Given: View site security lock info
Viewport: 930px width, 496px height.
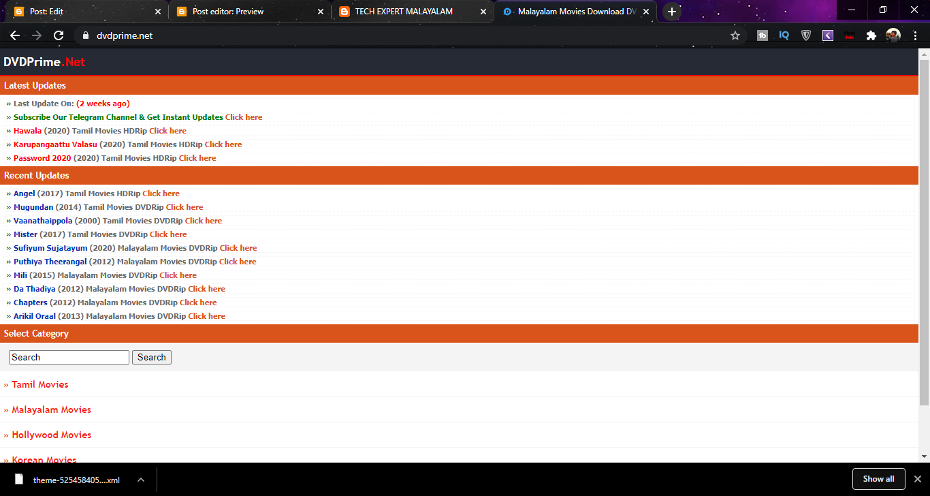Looking at the screenshot, I should [x=85, y=35].
